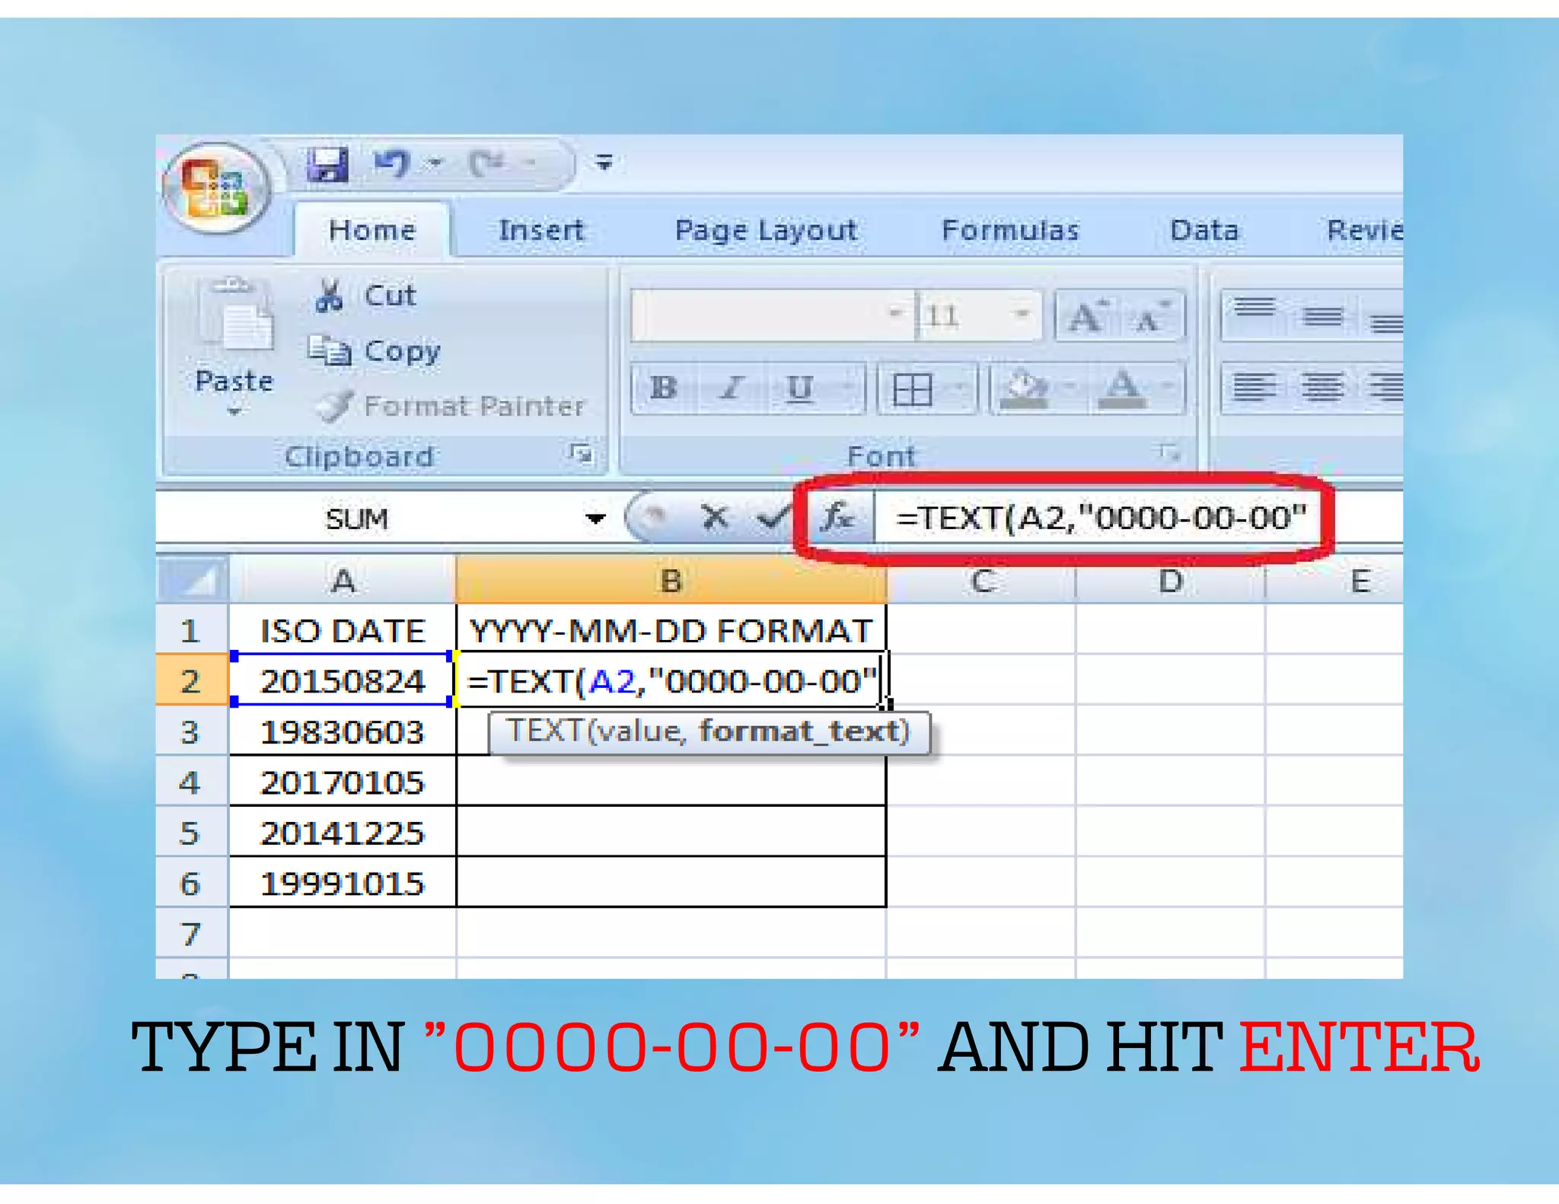Select cell A3 containing 19830603

pyautogui.click(x=343, y=731)
